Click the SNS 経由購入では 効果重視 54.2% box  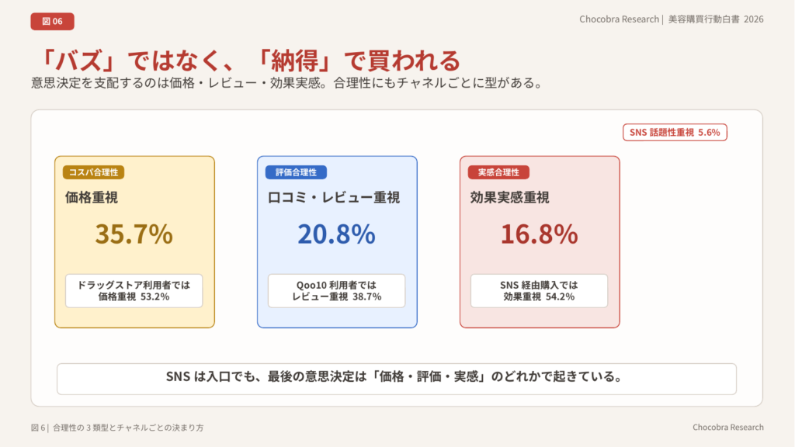click(x=540, y=290)
